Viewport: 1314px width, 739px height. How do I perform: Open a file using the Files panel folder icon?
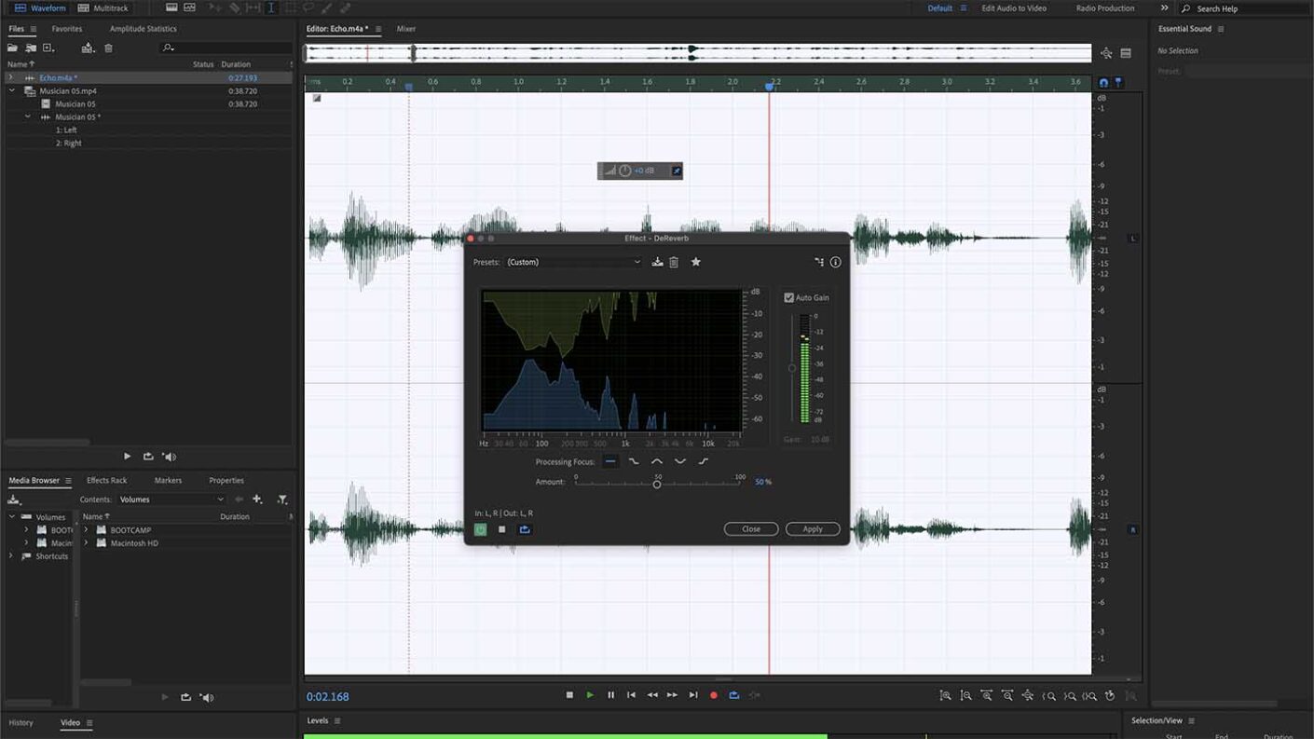pyautogui.click(x=11, y=48)
